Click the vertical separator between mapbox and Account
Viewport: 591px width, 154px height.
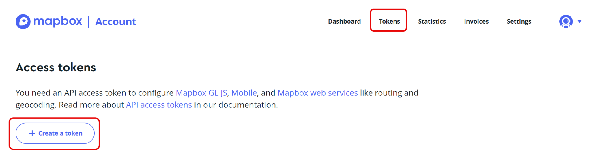[x=89, y=22]
